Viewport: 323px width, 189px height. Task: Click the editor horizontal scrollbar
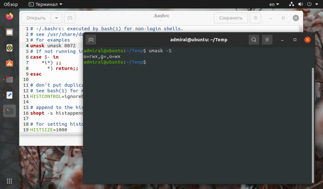pyautogui.click(x=52, y=135)
